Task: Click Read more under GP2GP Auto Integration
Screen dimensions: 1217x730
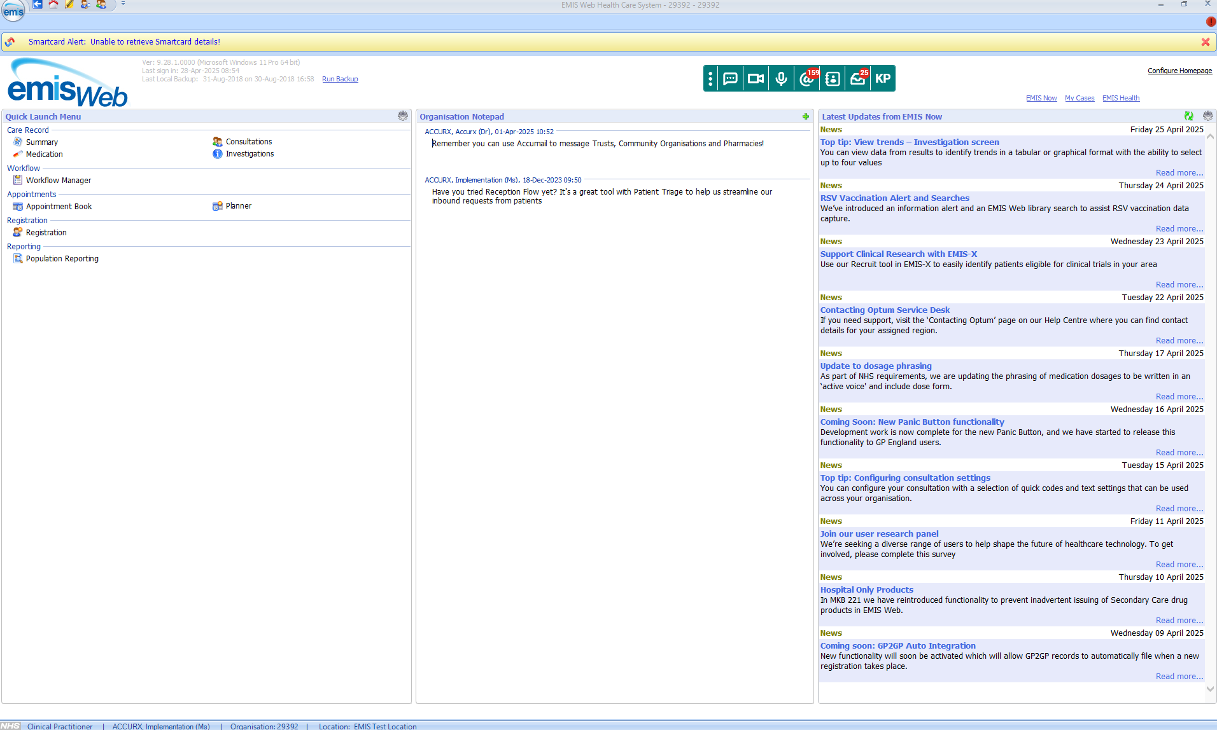Action: click(x=1179, y=677)
